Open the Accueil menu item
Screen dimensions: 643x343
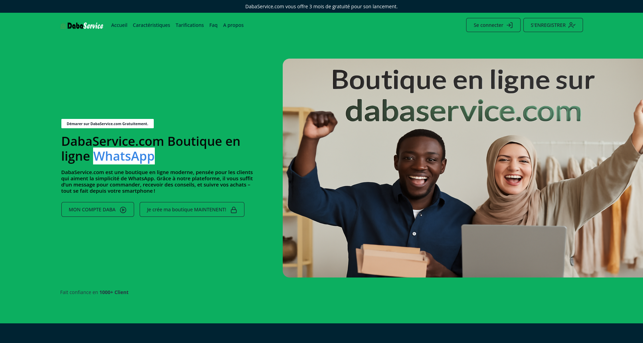click(x=119, y=25)
